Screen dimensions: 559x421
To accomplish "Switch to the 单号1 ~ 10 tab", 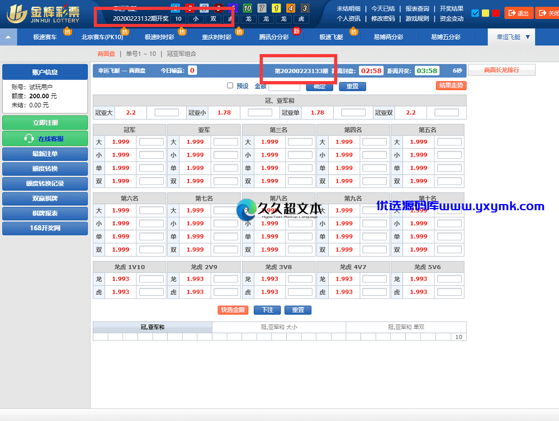I will [141, 54].
